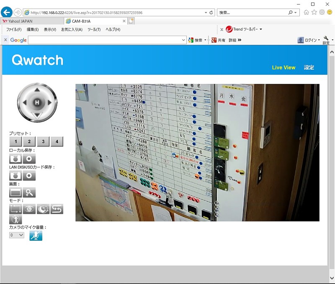The width and height of the screenshot is (335, 284).
Task: Click the digital zoom magnifier icon
Action: pyautogui.click(x=29, y=193)
